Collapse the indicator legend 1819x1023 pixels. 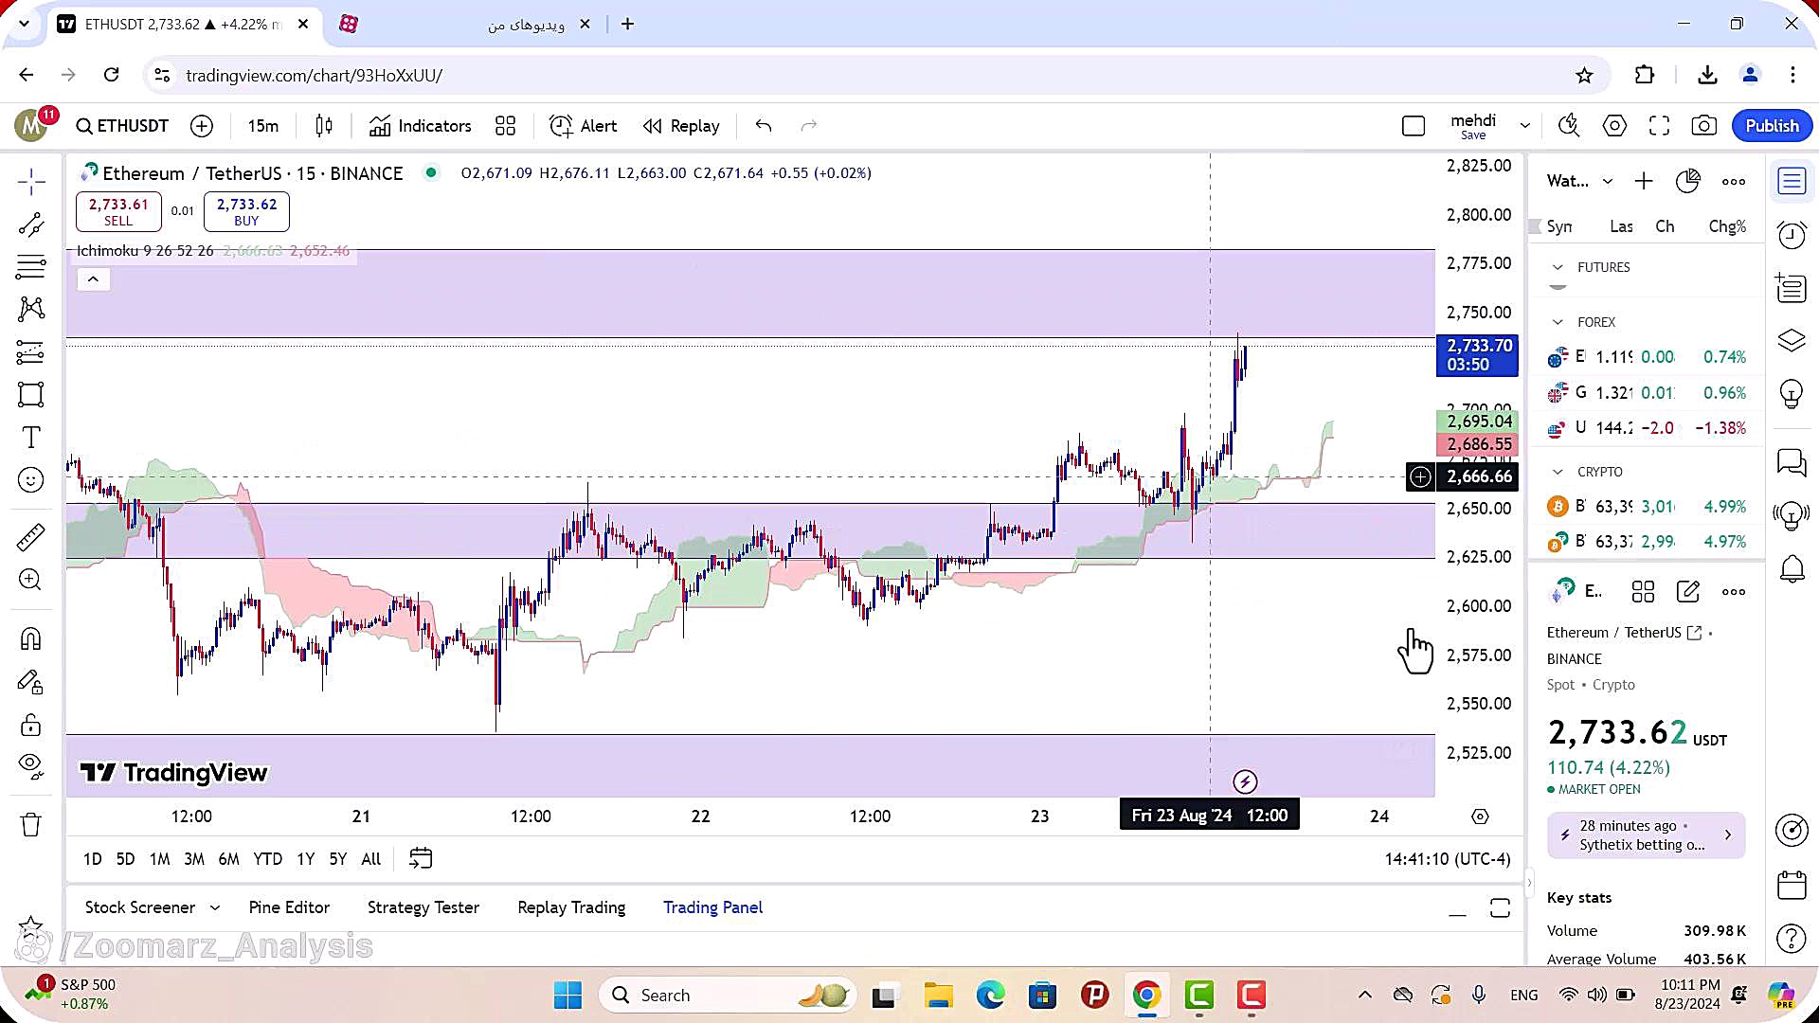point(93,279)
